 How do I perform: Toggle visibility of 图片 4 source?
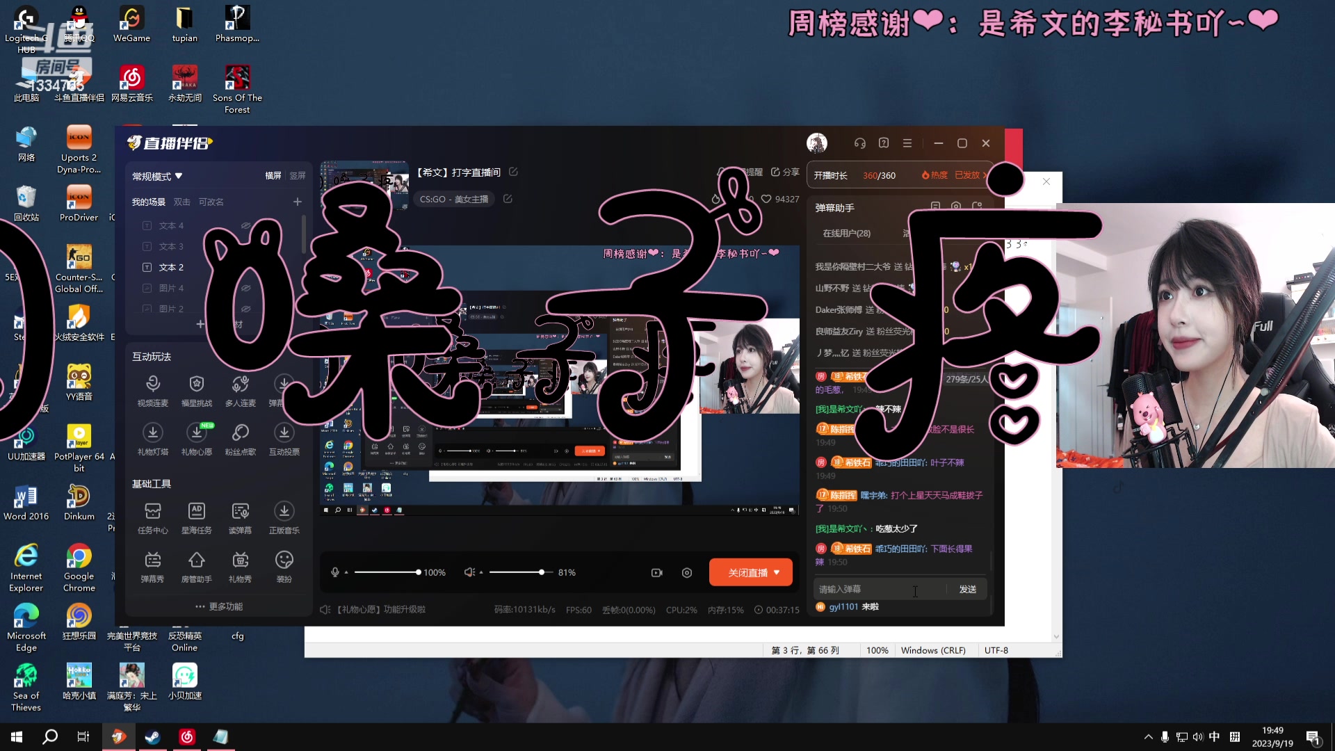click(x=245, y=288)
